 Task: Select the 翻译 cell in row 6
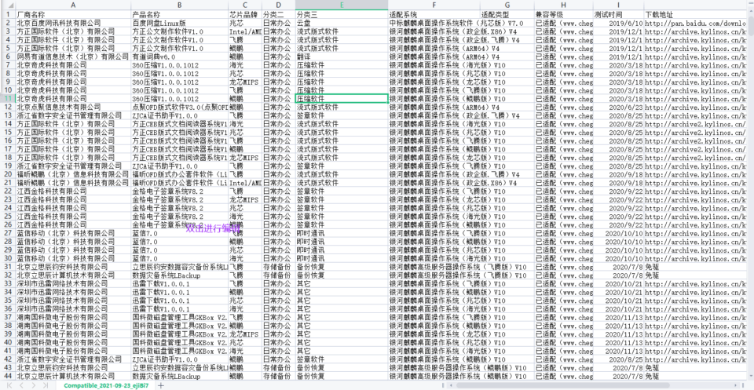pyautogui.click(x=342, y=56)
